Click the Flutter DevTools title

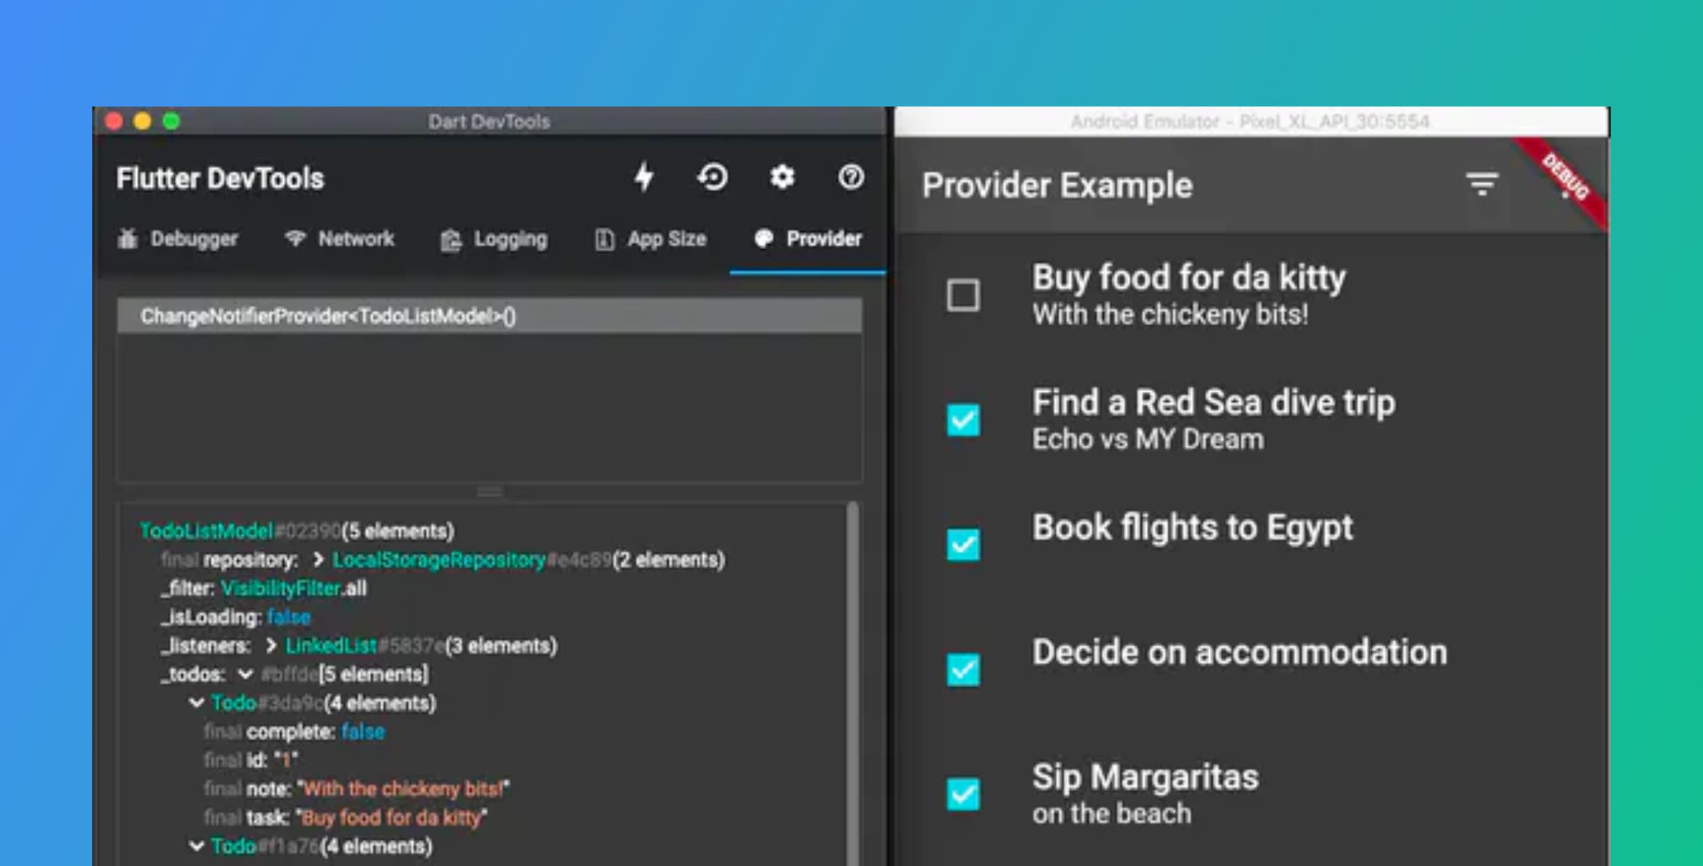pyautogui.click(x=220, y=178)
